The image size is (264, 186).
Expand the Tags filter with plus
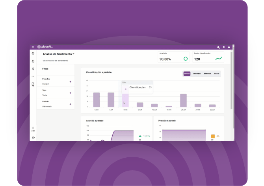point(71,93)
